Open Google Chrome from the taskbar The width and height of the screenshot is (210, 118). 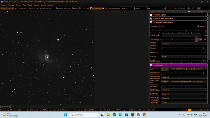pos(144,115)
